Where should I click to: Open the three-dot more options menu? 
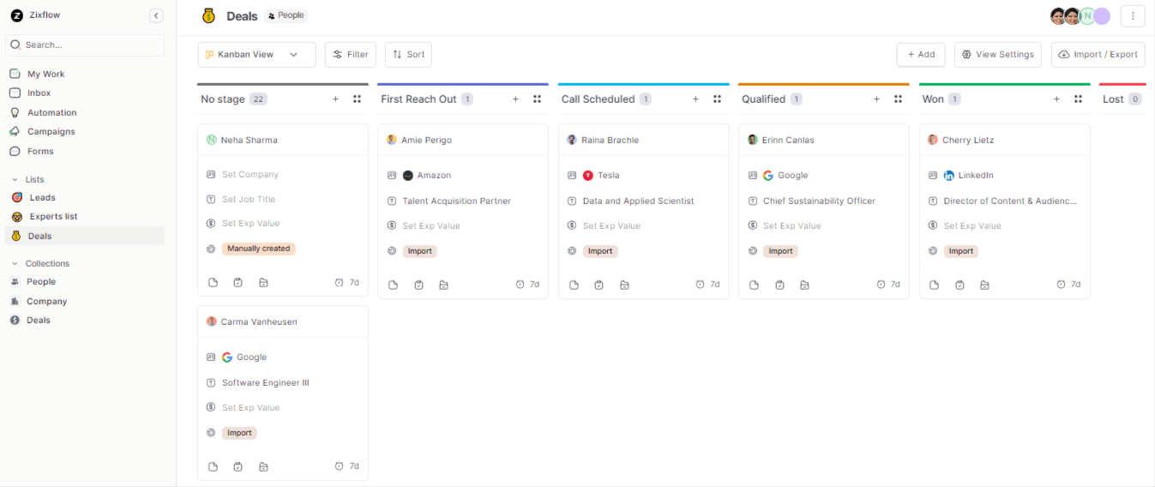click(x=1132, y=16)
